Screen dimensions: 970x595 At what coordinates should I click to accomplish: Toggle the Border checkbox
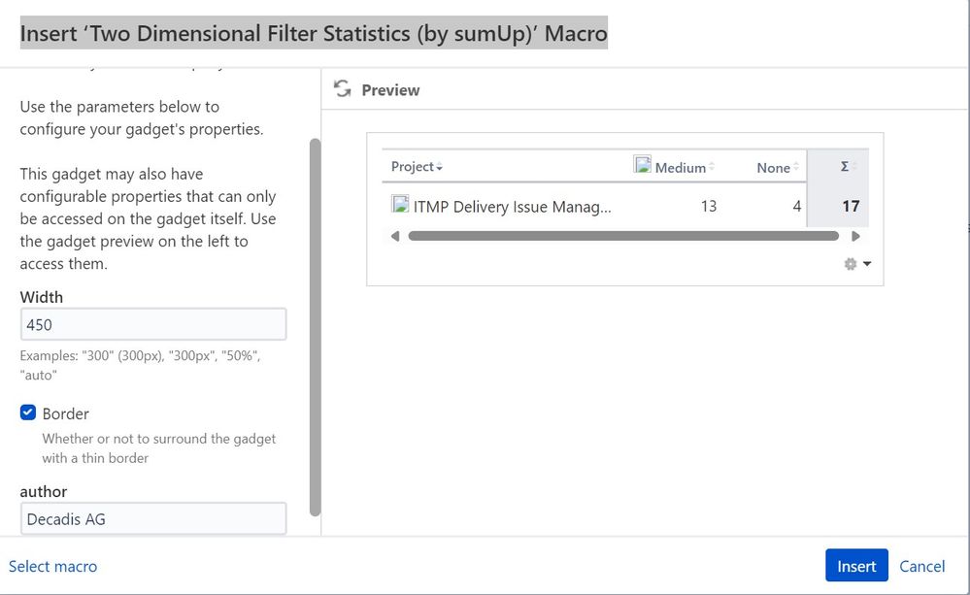coord(29,413)
